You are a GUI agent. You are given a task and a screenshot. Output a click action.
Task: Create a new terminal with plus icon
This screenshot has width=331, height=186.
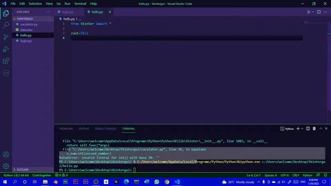coord(298,129)
